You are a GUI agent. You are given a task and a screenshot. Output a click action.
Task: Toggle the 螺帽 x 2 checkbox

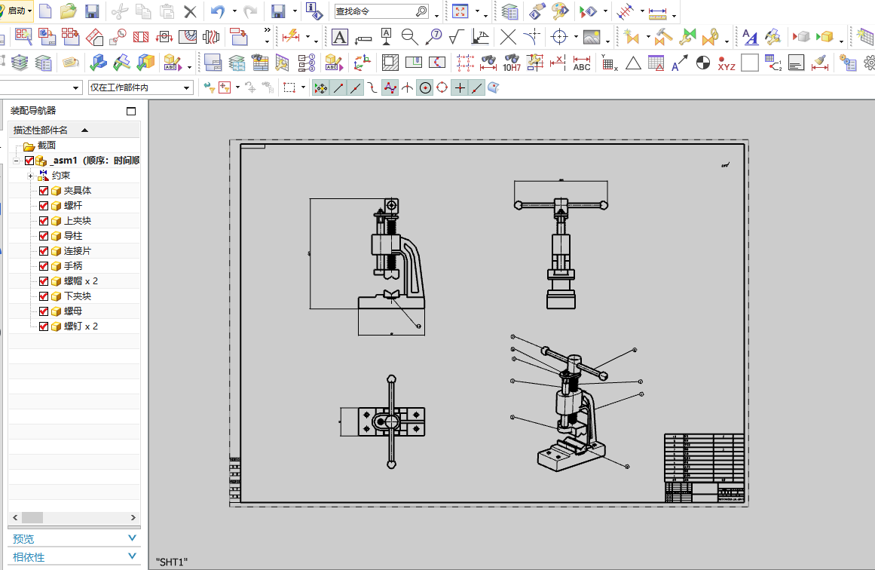pos(44,280)
